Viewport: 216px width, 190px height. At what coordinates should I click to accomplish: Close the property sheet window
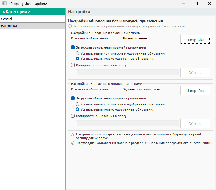209,3
